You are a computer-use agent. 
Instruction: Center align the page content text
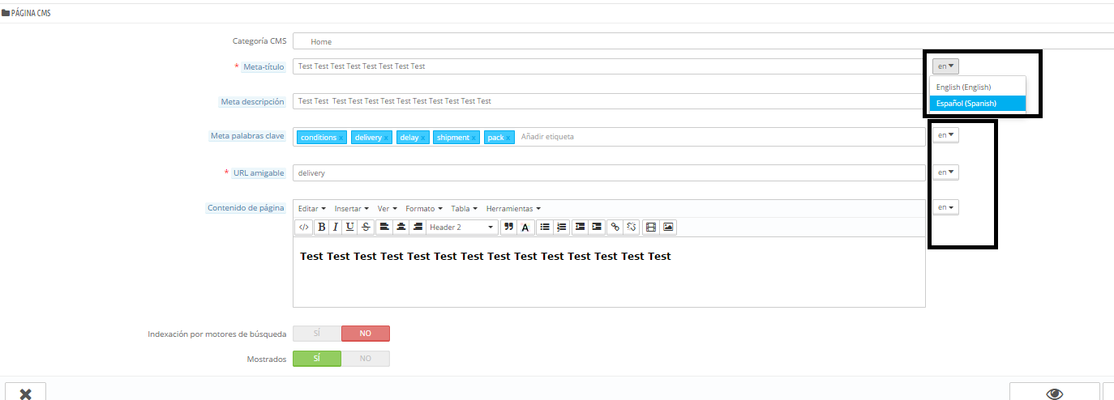(x=401, y=228)
